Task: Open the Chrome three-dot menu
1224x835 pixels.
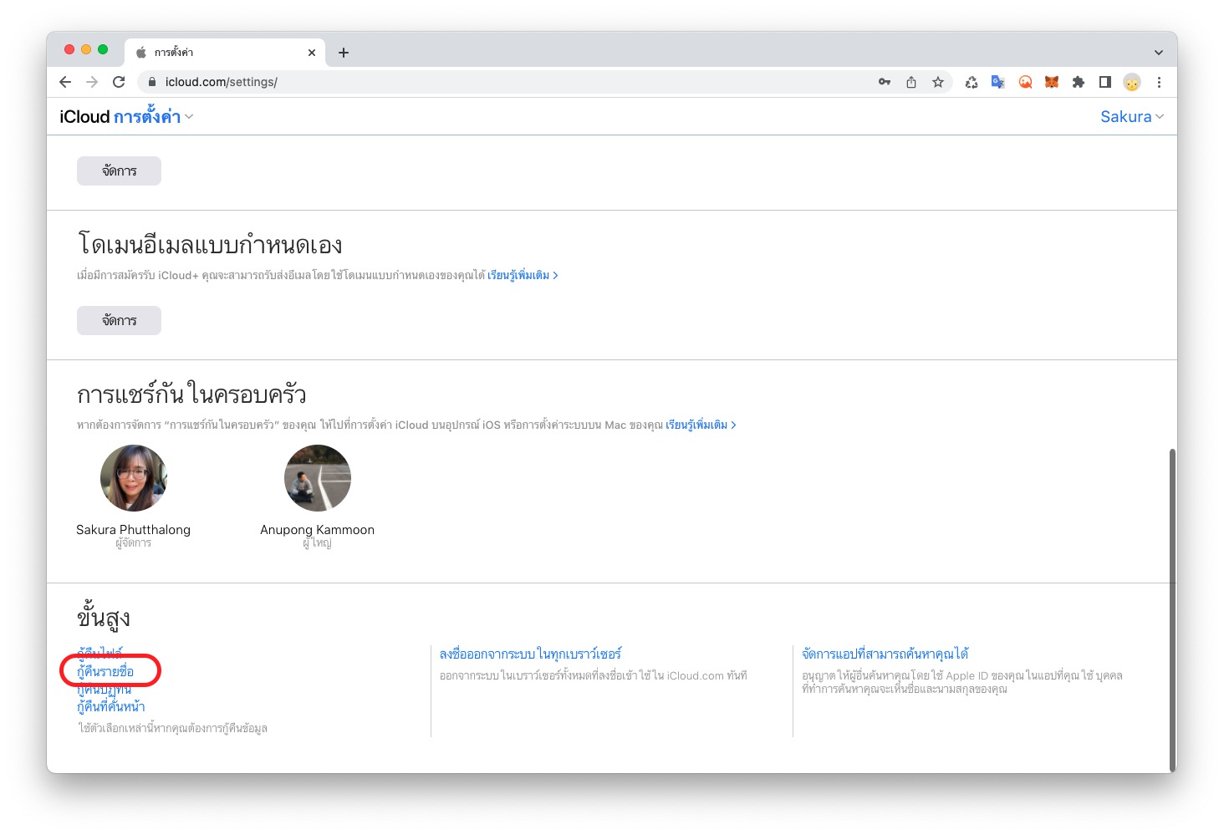Action: pos(1159,82)
